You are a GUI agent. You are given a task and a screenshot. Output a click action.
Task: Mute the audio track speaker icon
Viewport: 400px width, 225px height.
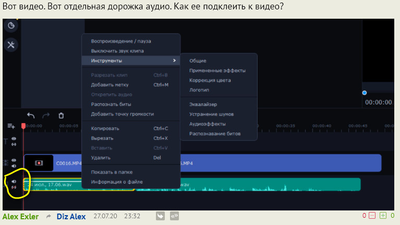tap(14, 181)
